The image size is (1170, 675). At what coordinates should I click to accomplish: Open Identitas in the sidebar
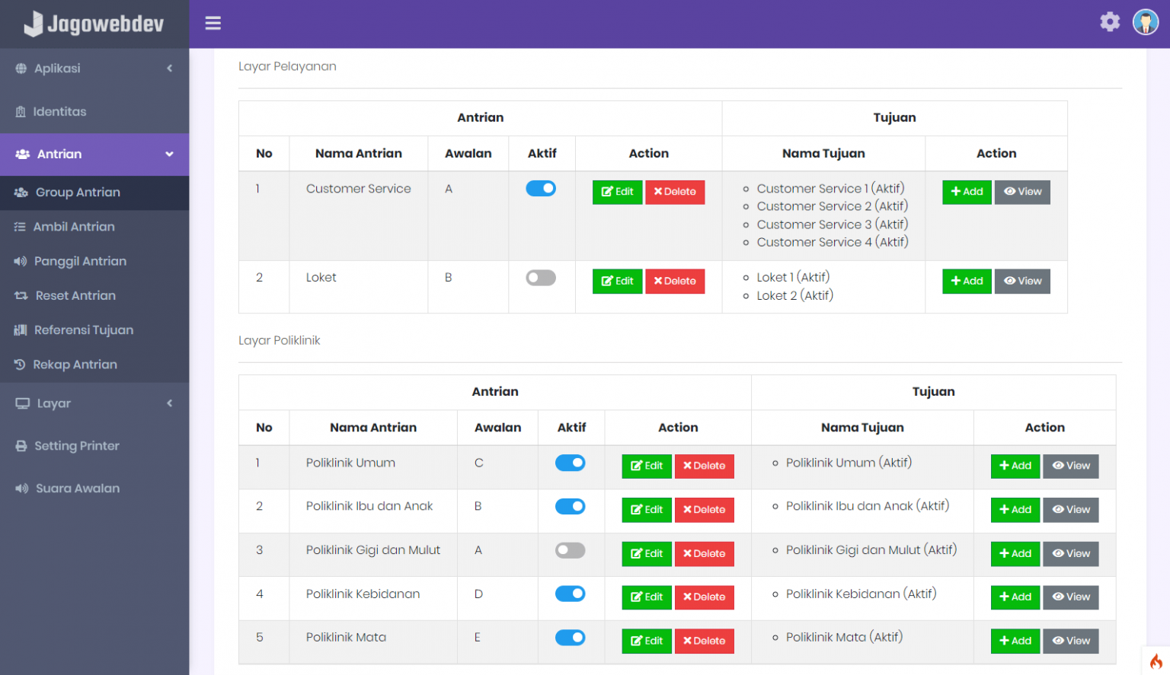tap(59, 112)
